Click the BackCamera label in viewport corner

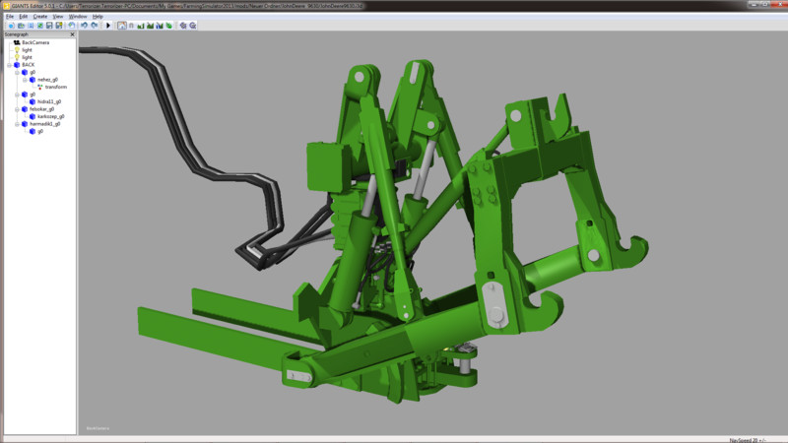(98, 428)
